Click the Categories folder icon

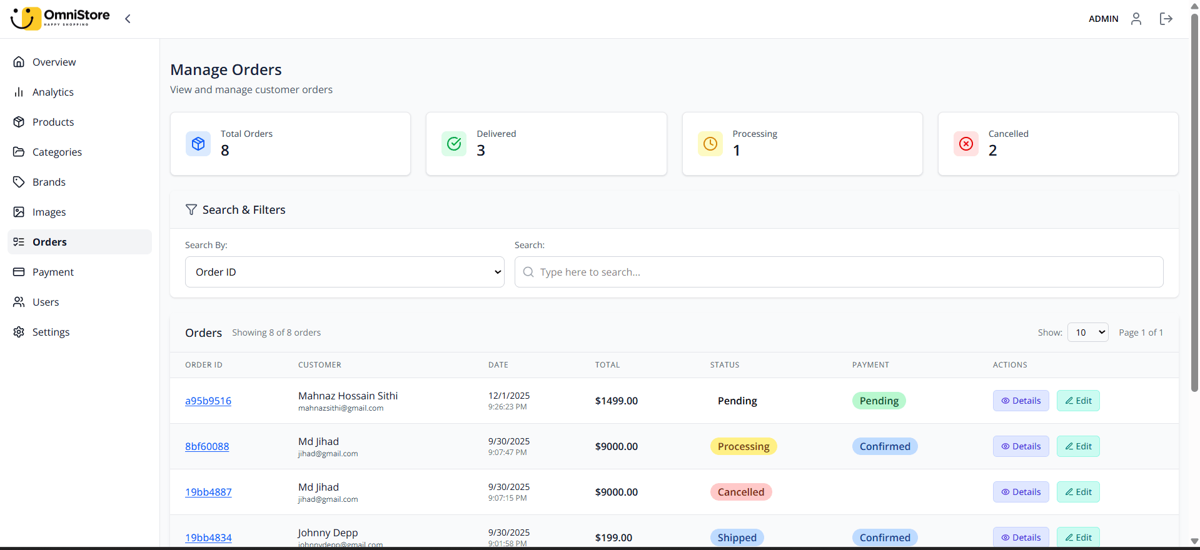click(x=19, y=152)
